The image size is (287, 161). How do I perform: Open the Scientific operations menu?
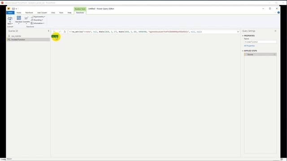pos(26,20)
